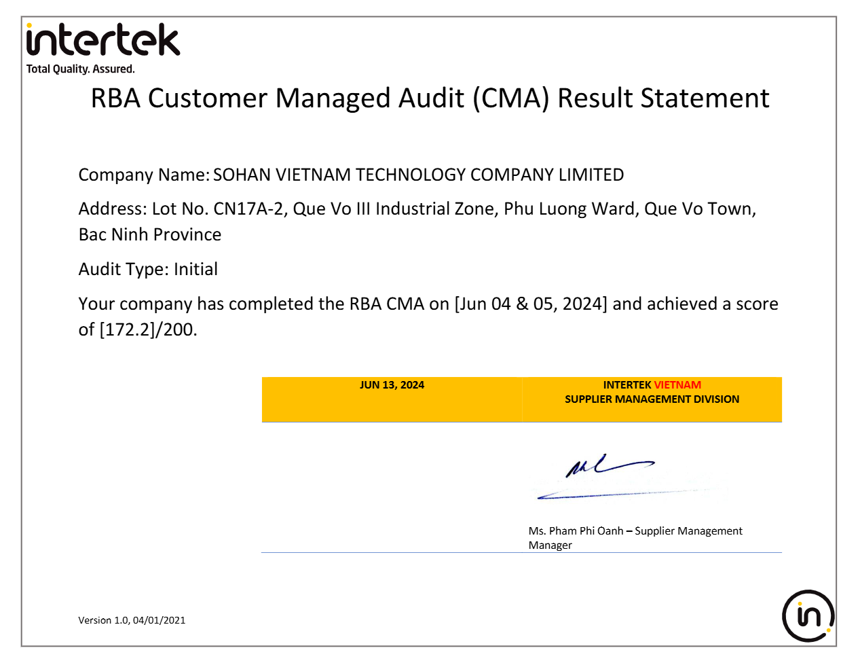Click the JUN 13, 2024 date cell
The image size is (860, 665).
(392, 385)
